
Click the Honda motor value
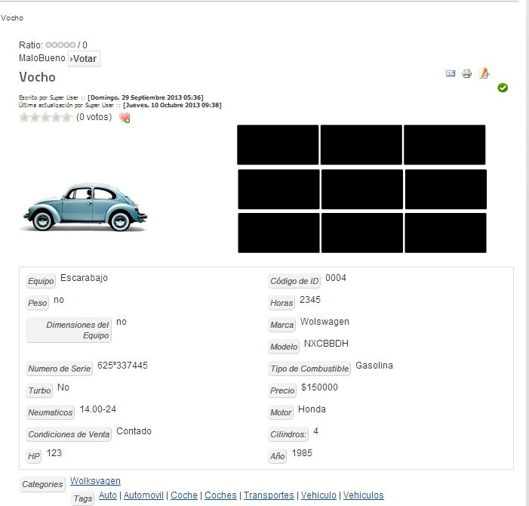tap(312, 409)
